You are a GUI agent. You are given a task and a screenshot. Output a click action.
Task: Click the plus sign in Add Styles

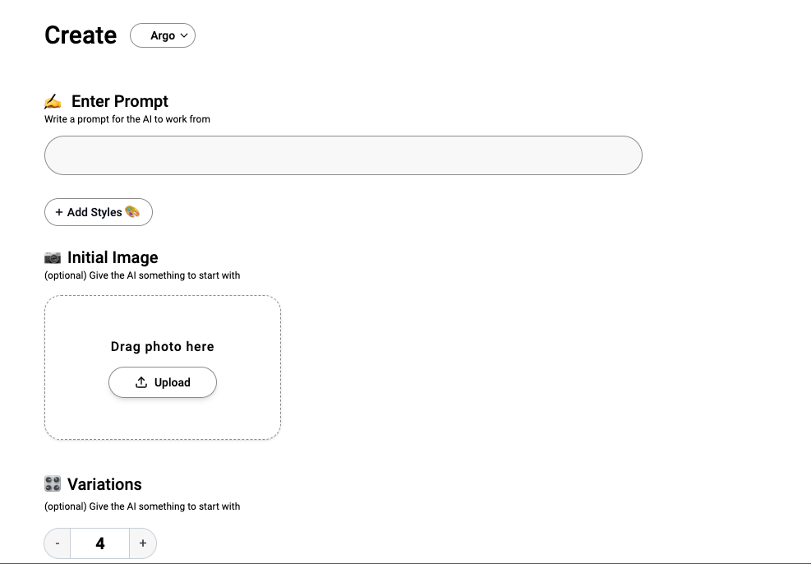tap(59, 212)
